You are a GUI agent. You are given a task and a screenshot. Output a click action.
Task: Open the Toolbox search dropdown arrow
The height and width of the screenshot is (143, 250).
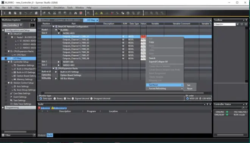pos(237,24)
